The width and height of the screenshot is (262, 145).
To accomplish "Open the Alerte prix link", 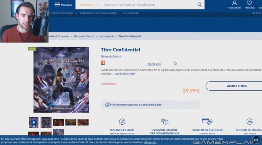I will point(154,64).
